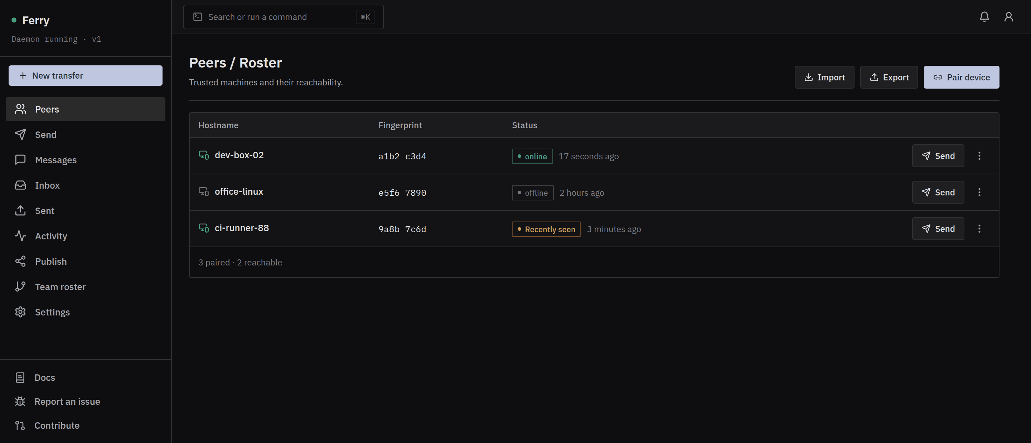
Task: Click Report an issue link
Action: 85,402
